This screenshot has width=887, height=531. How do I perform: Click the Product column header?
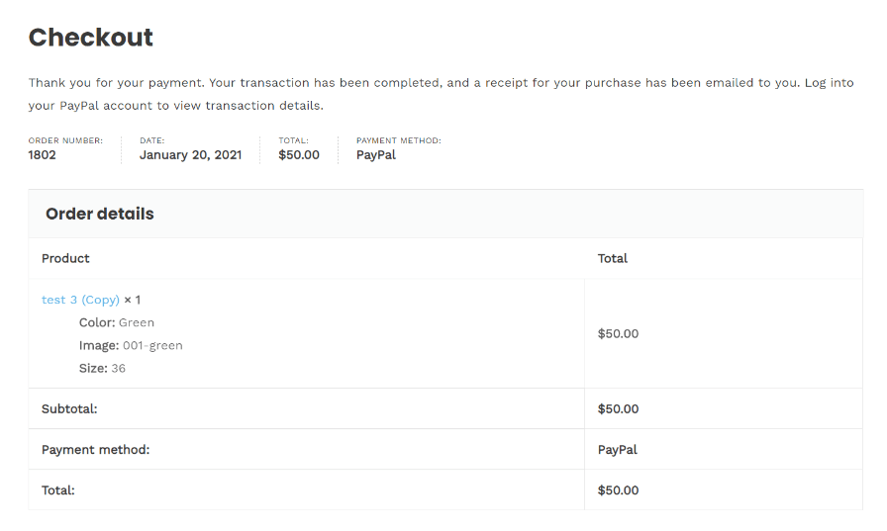point(65,258)
